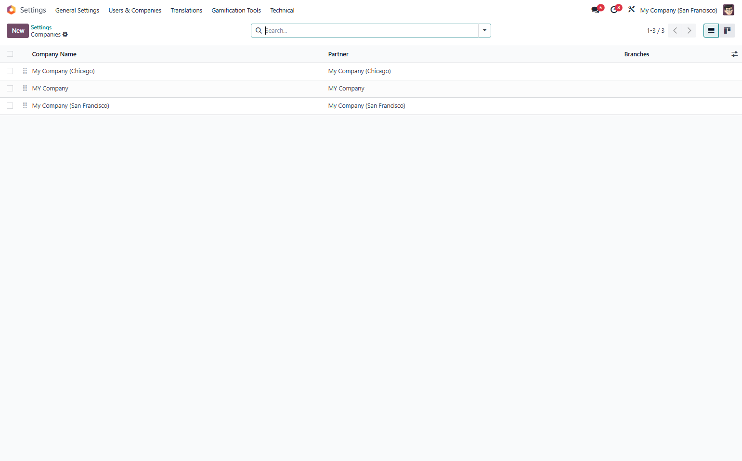Click the search magnifier icon

(259, 31)
